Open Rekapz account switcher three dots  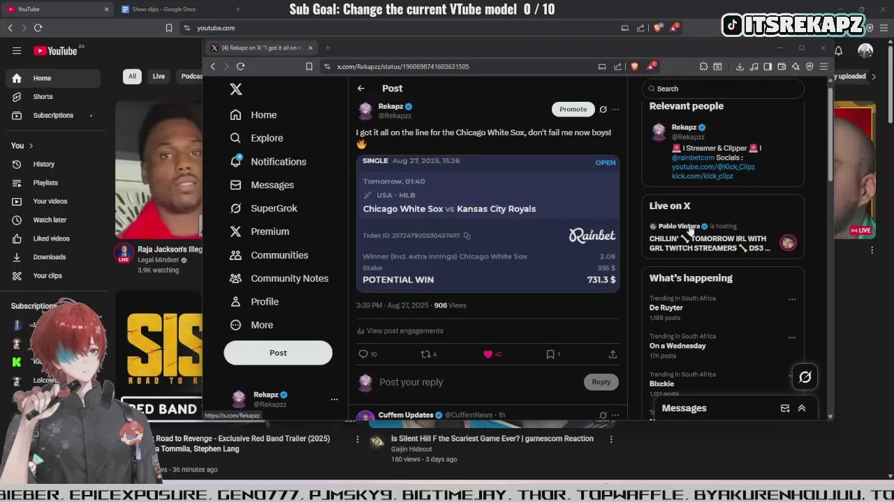tap(334, 400)
